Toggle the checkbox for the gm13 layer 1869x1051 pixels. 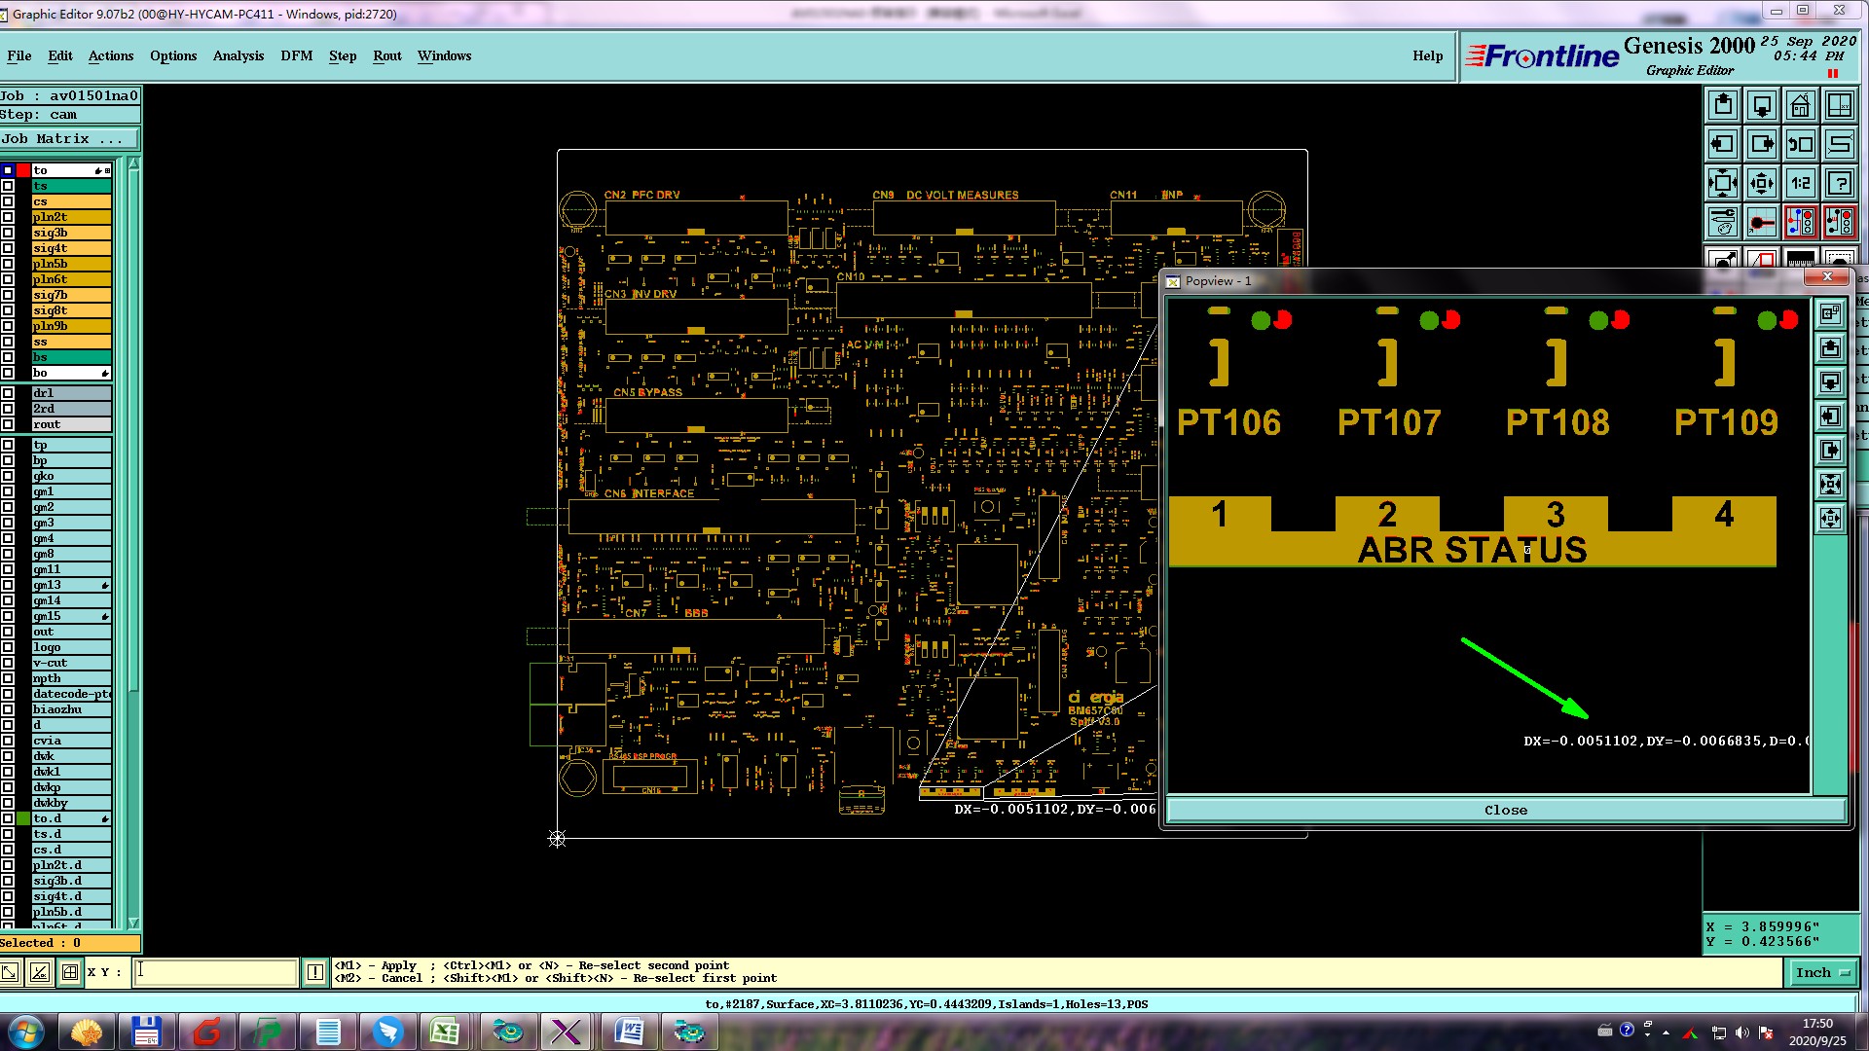[x=8, y=585]
